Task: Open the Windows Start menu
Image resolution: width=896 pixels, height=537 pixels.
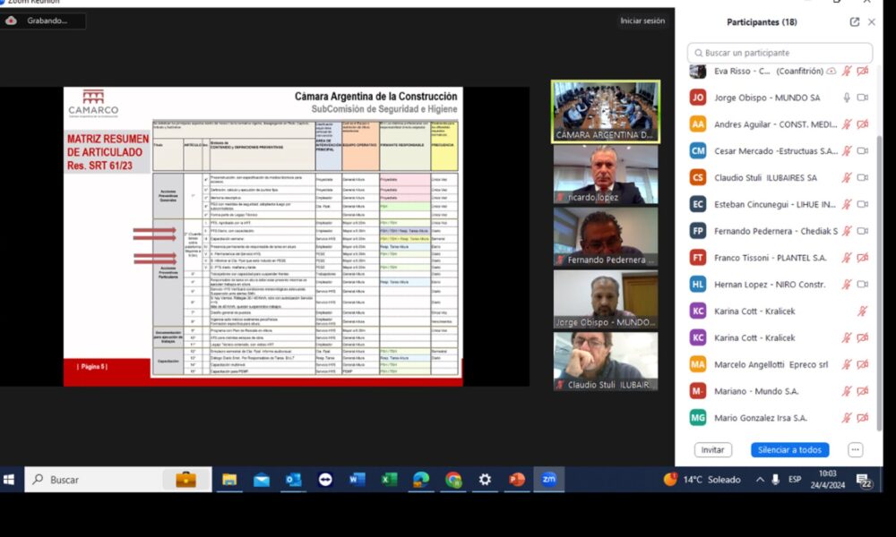Action: pos(9,480)
